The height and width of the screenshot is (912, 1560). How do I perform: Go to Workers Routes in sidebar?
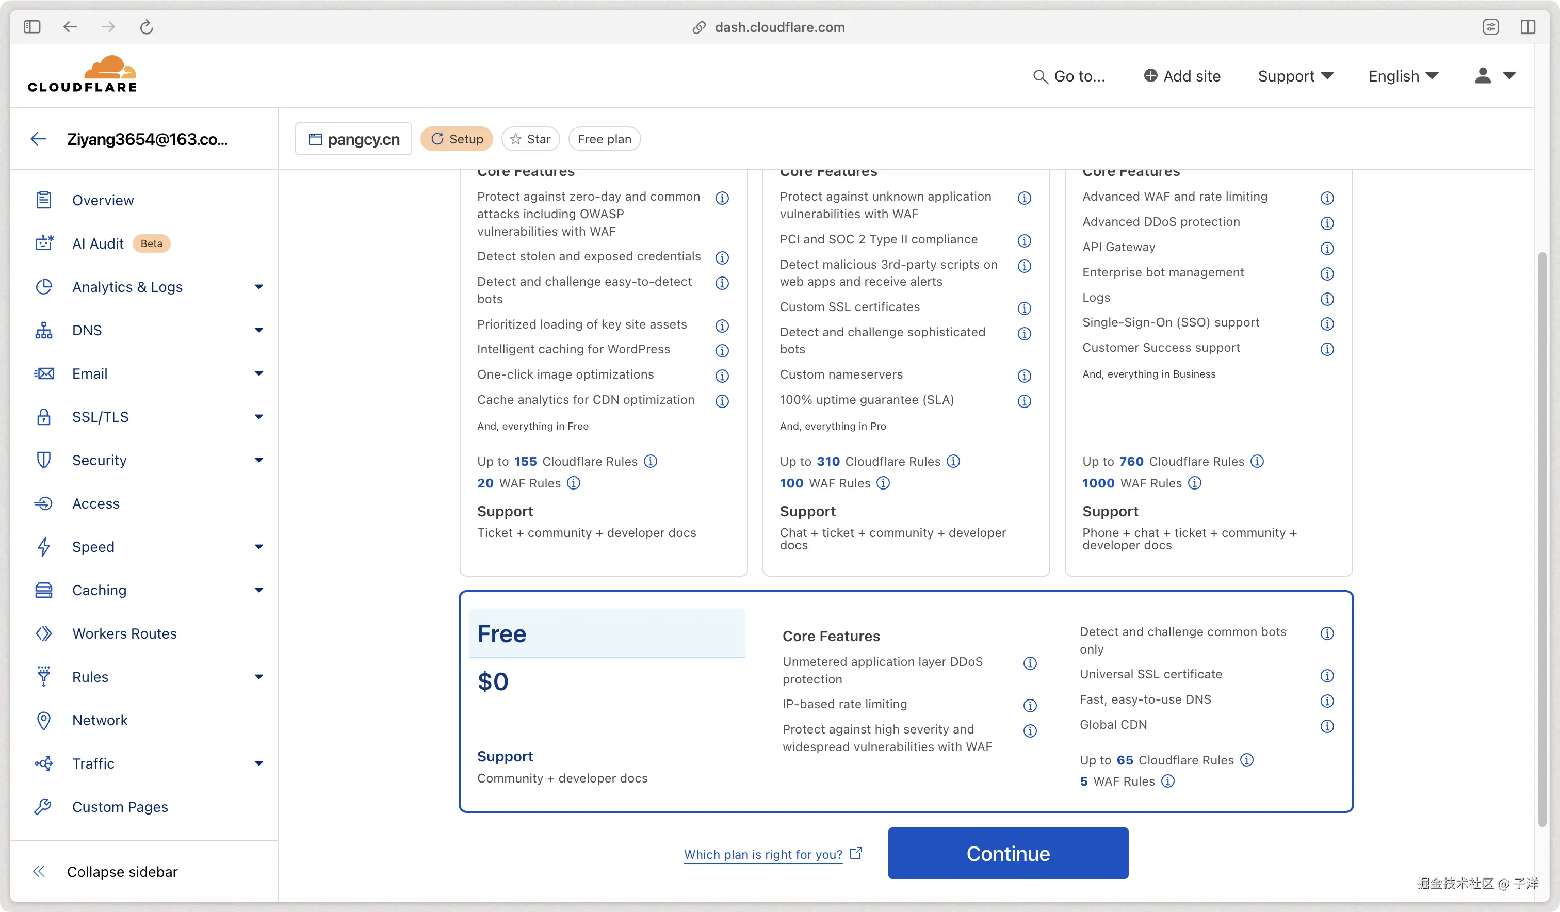[124, 633]
